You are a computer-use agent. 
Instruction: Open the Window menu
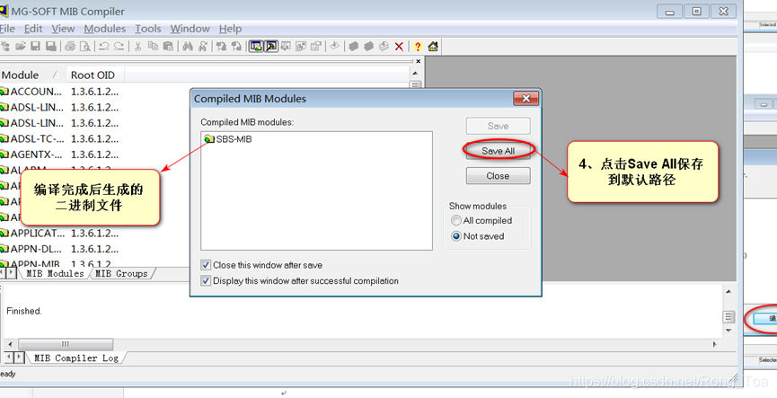click(190, 29)
